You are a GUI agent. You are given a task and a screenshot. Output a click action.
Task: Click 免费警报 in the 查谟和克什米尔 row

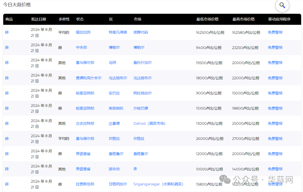pyautogui.click(x=275, y=78)
